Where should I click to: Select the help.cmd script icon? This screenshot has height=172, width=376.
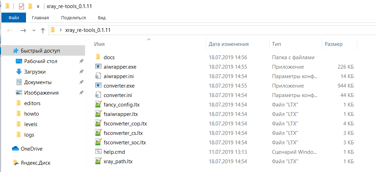(98, 152)
